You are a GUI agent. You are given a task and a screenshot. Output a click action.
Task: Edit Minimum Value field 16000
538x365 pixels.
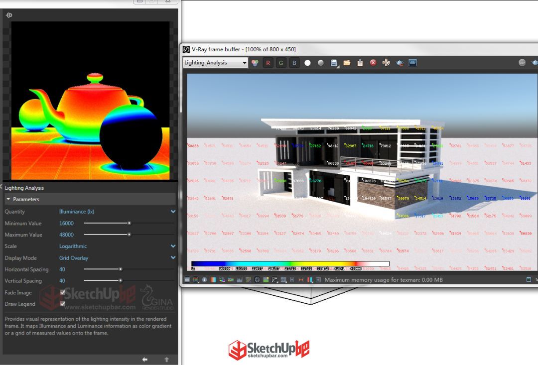coord(67,223)
